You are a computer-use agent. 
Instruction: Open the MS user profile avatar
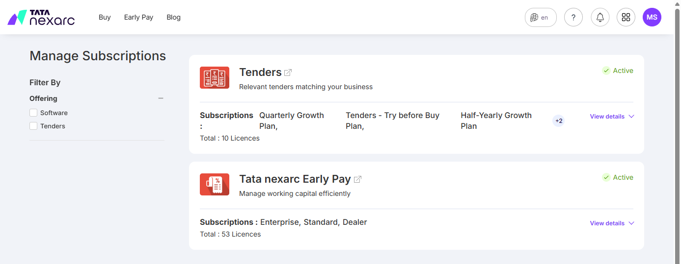point(652,17)
